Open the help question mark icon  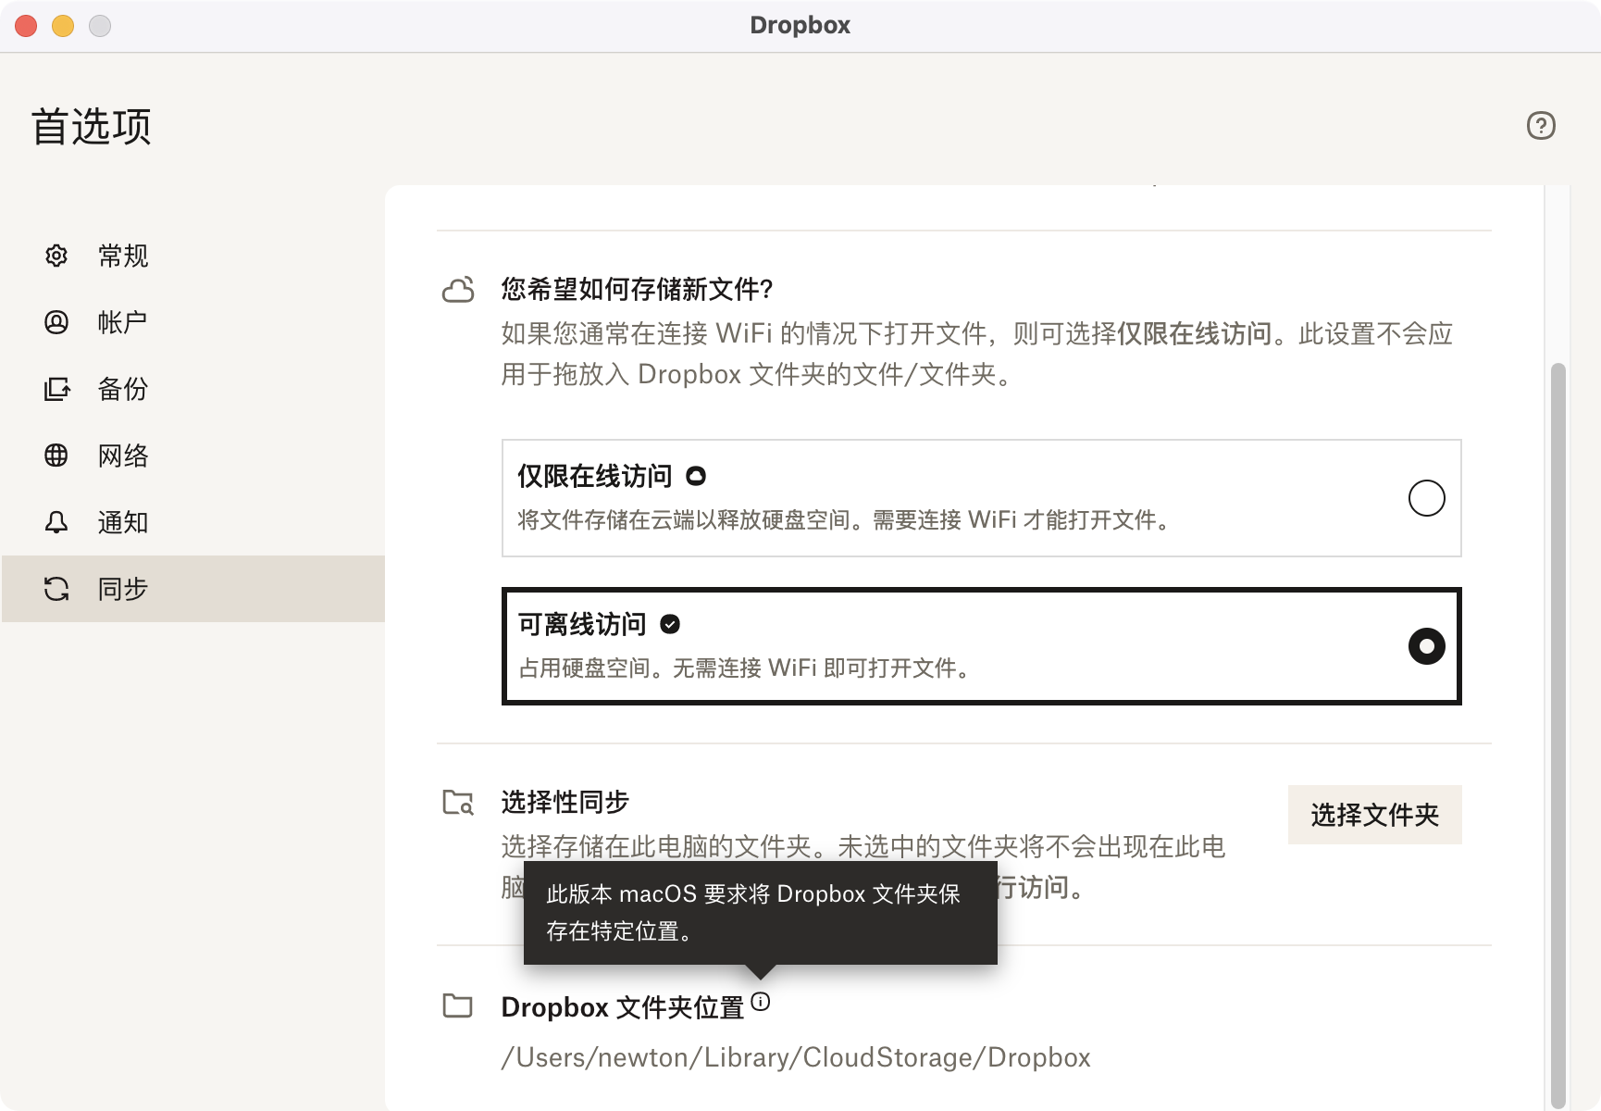[x=1541, y=125]
